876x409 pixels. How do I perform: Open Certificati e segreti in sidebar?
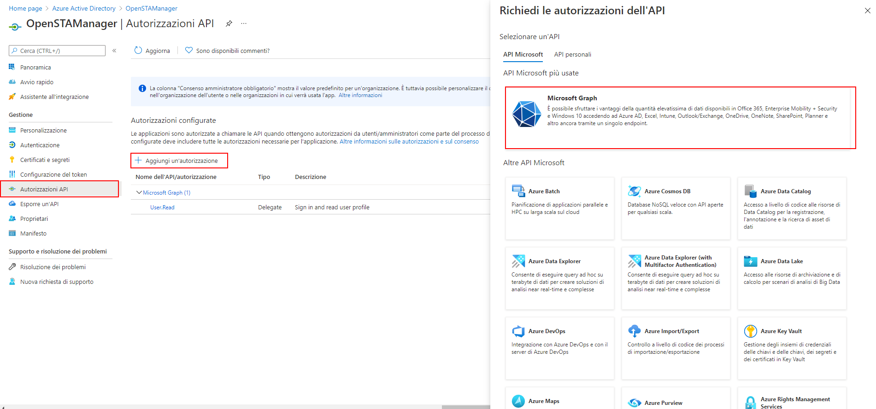coord(45,160)
